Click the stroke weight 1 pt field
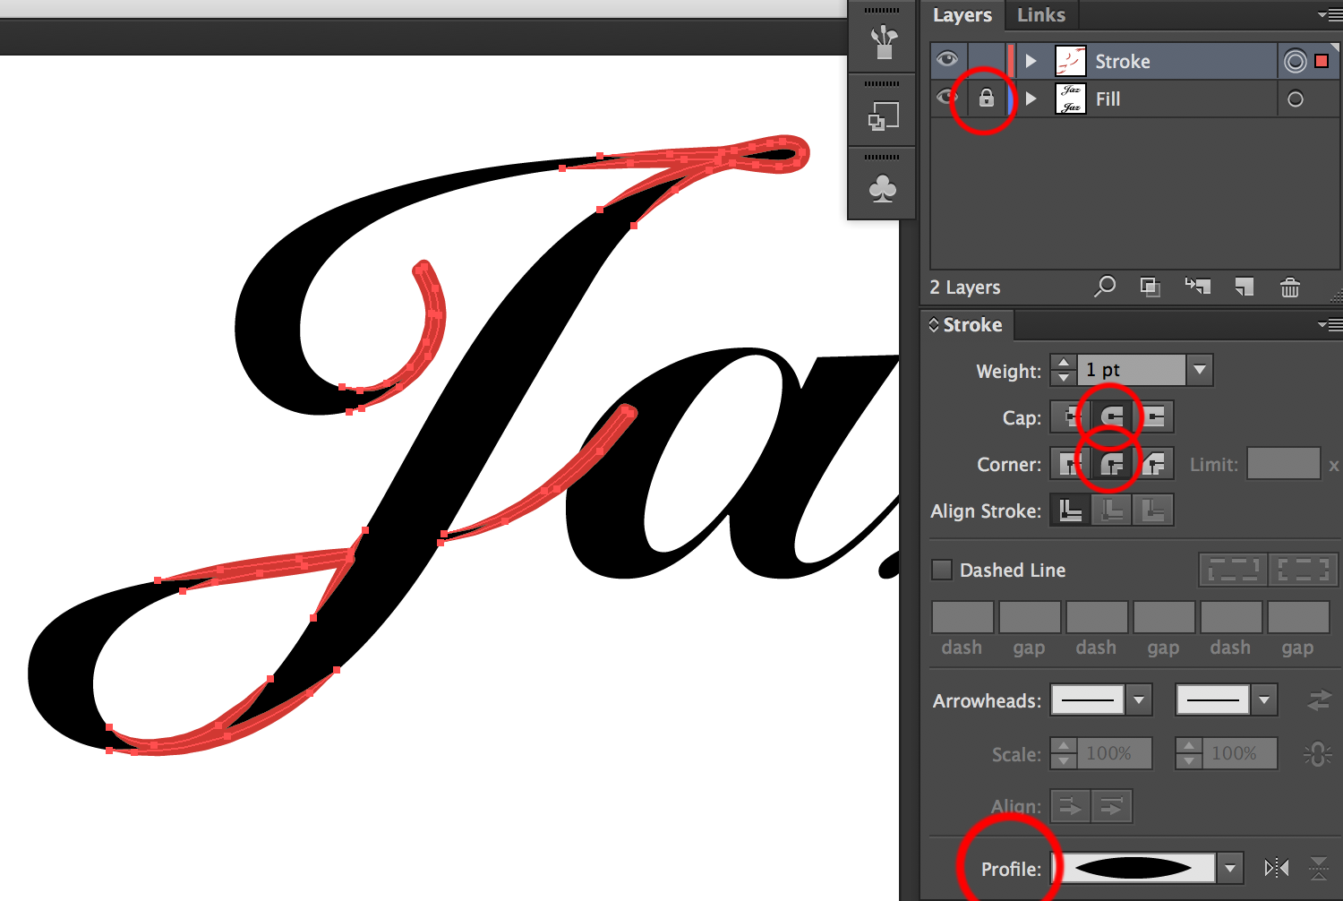Viewport: 1343px width, 901px height. 1132,370
